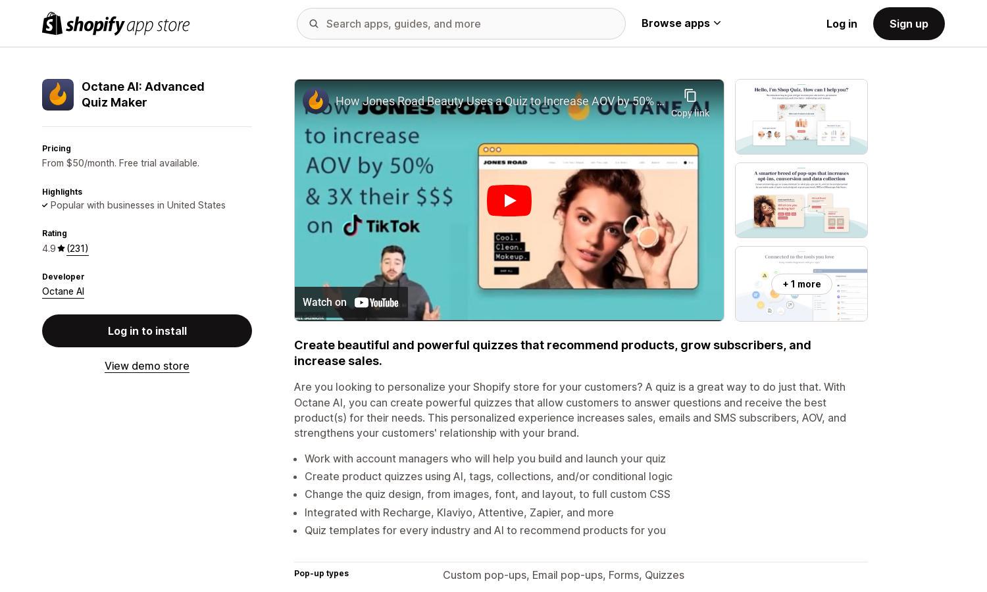Click the rating star icon

(61, 249)
